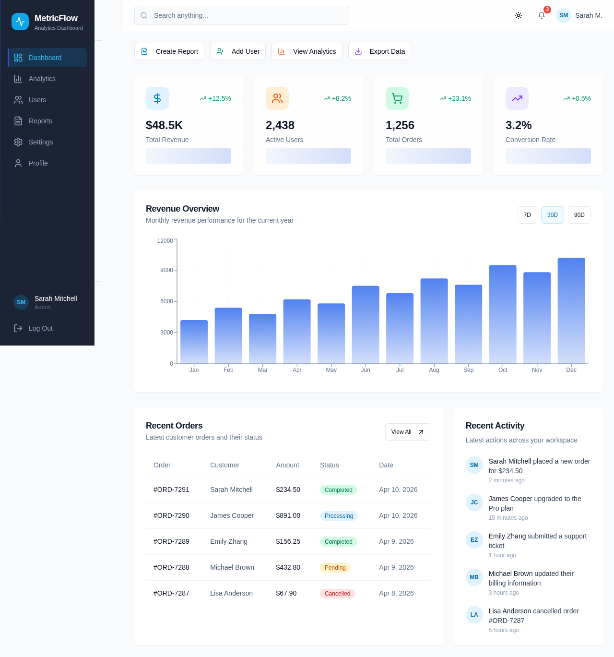Sort by the Amount column header
Viewport: 614px width, 657px height.
tap(287, 465)
